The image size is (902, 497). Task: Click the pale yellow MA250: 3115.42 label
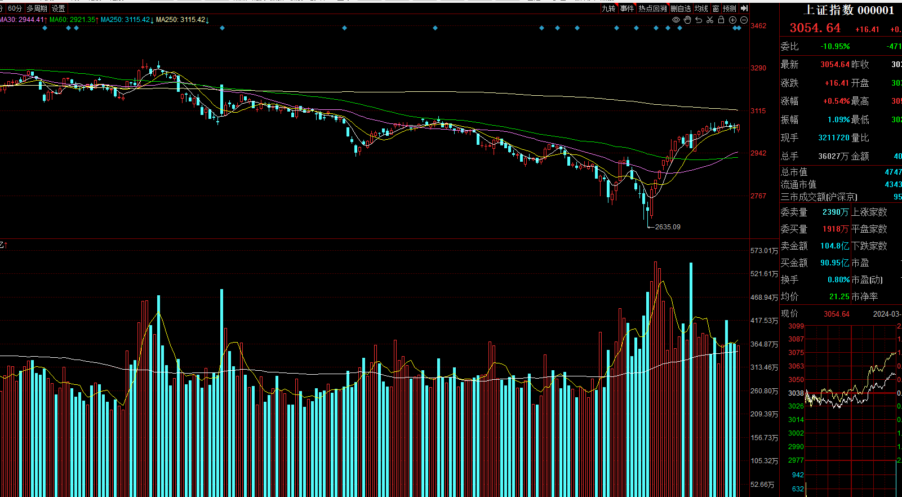coord(182,20)
